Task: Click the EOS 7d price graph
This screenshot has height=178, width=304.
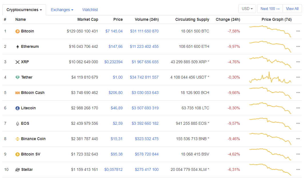Action: pos(270,124)
